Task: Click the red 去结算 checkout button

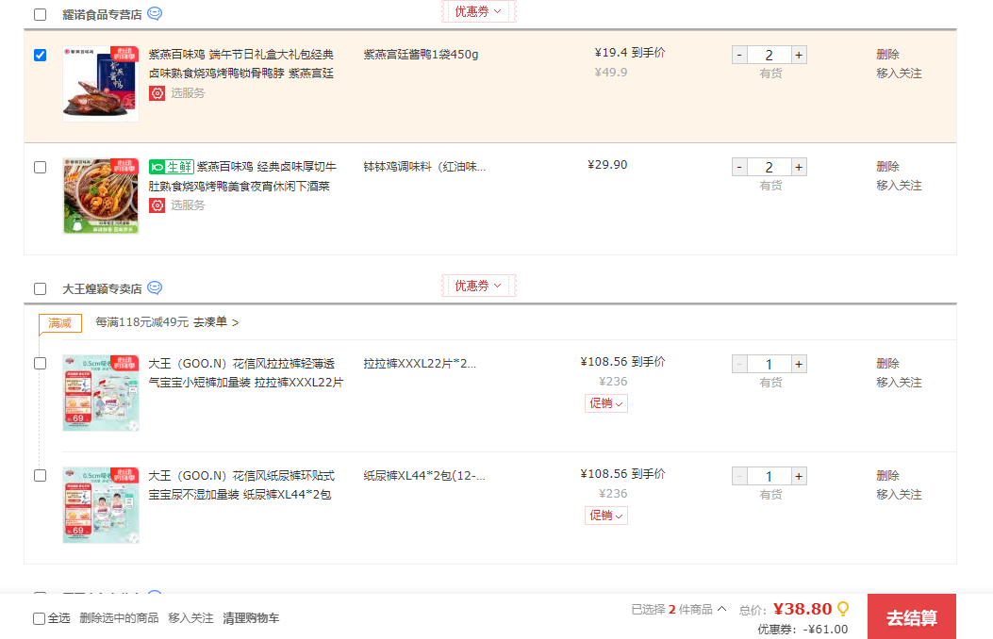Action: (x=911, y=617)
